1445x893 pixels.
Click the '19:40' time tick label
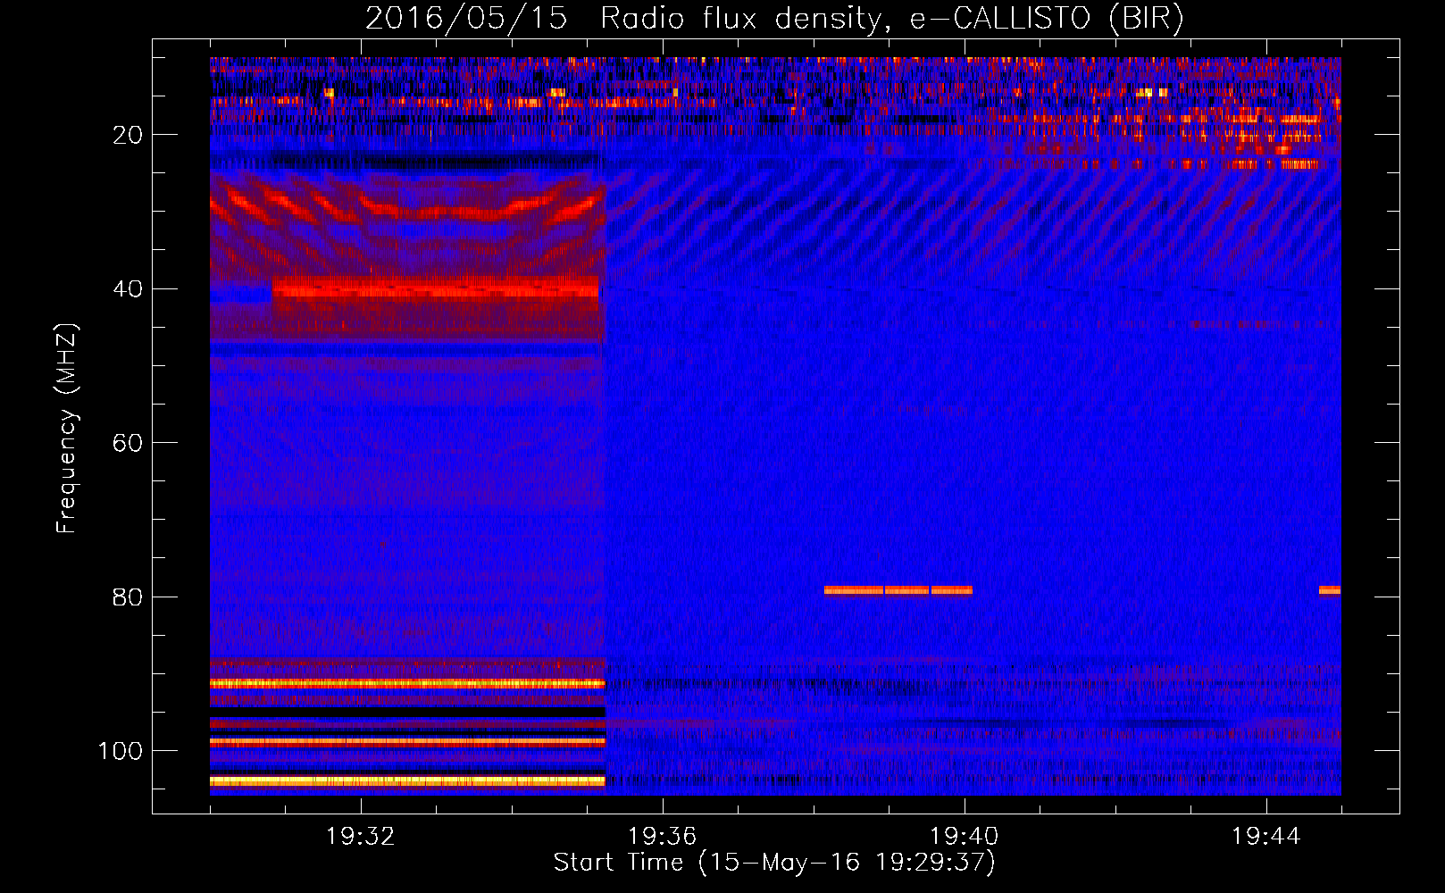point(965,837)
